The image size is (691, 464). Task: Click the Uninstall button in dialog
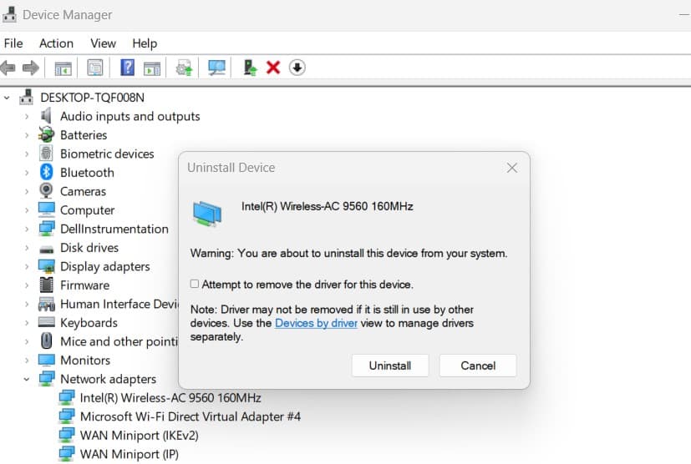[390, 366]
